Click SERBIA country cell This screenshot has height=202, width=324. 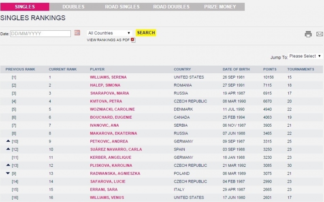[x=181, y=125]
